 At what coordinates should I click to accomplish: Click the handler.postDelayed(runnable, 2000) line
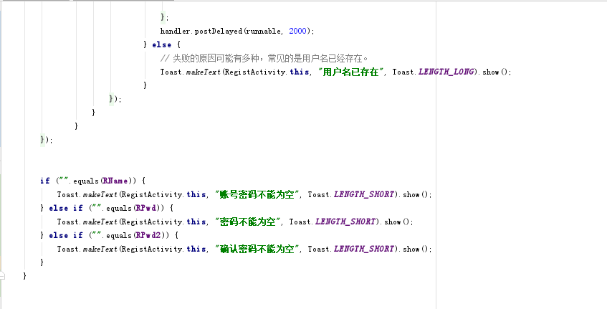click(237, 32)
